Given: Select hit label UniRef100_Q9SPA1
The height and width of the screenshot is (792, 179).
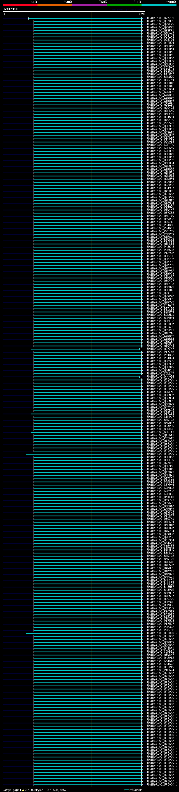Looking at the screenshot, I should pyautogui.click(x=161, y=31).
